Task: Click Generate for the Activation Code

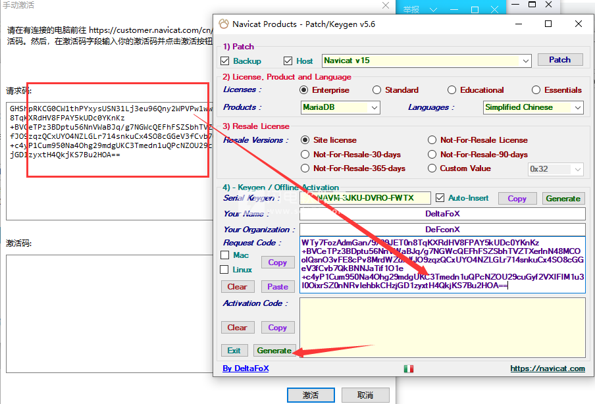Action: coord(274,351)
